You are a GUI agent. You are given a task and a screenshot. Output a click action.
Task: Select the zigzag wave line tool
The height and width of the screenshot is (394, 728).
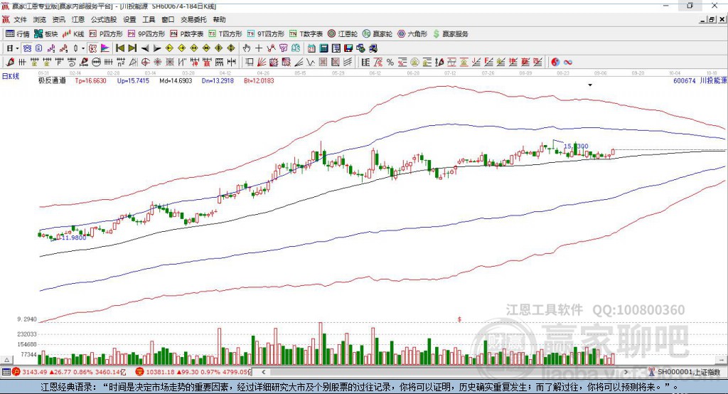(311, 62)
